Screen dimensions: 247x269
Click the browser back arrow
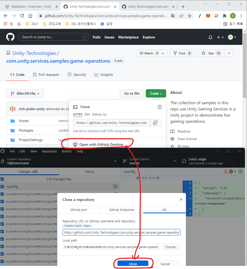6,16
